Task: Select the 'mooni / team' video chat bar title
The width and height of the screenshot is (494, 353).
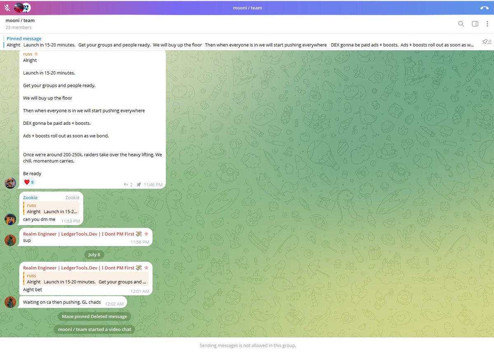Action: [x=247, y=8]
